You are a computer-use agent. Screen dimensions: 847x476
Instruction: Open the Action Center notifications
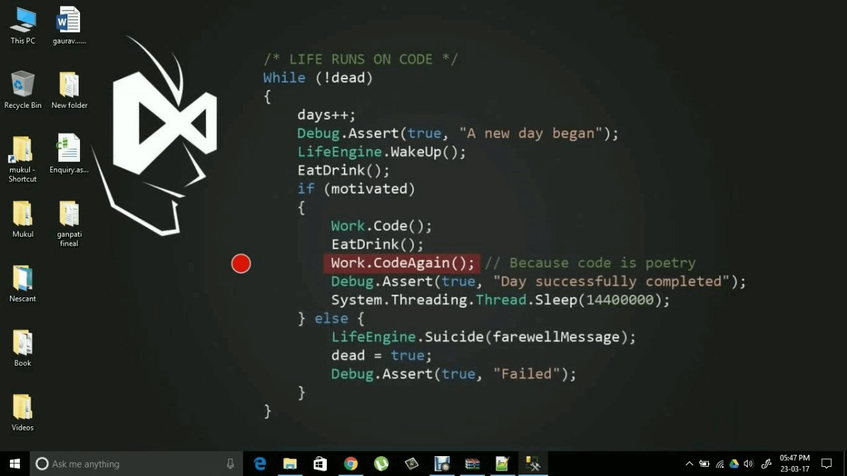click(826, 463)
